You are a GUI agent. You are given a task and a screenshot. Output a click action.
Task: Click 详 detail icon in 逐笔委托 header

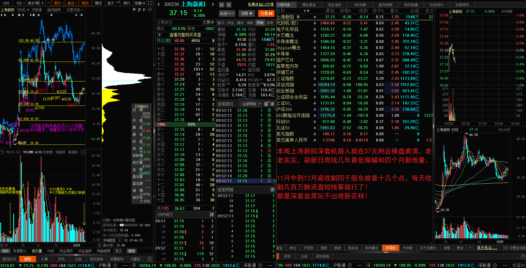[272, 104]
